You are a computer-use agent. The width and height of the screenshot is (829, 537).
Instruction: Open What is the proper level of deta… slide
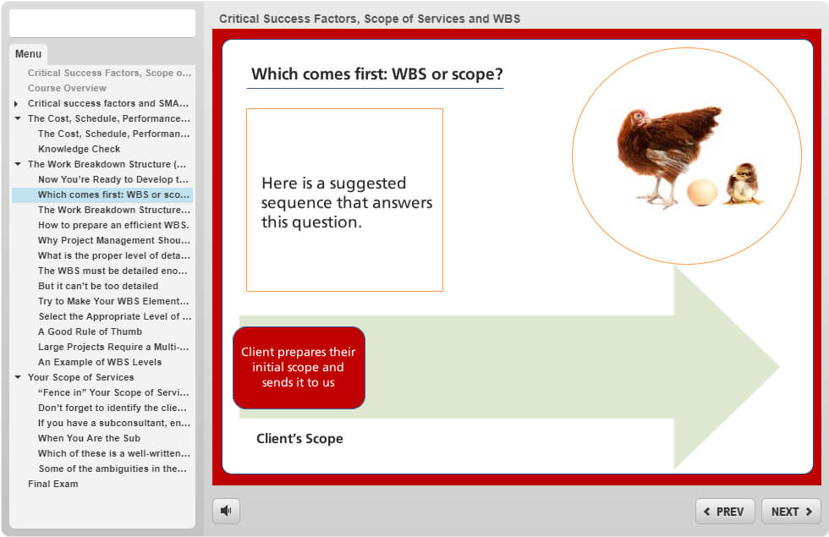pos(114,255)
